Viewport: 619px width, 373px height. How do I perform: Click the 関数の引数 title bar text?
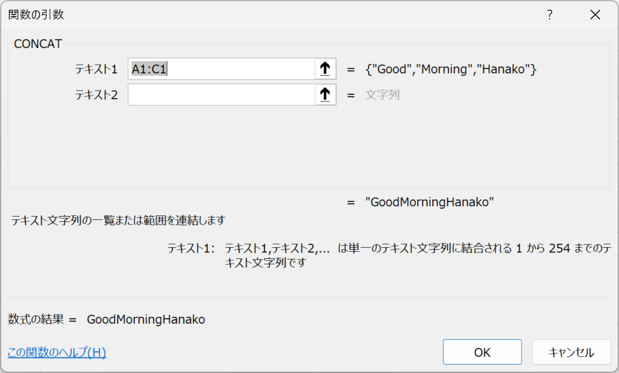36,15
